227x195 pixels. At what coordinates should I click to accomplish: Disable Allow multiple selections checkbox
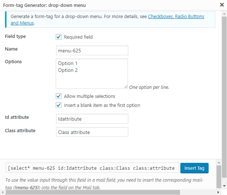coord(59,96)
